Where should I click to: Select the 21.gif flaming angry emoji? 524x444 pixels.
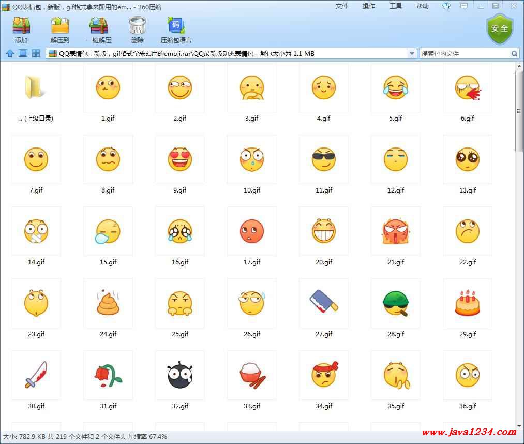click(395, 231)
